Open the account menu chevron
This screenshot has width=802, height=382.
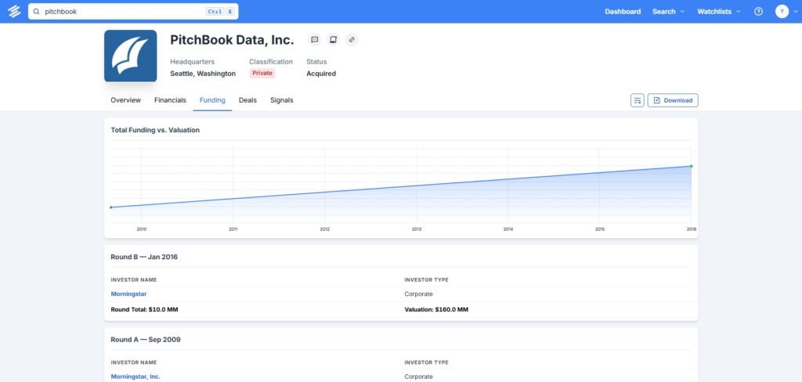click(x=794, y=12)
